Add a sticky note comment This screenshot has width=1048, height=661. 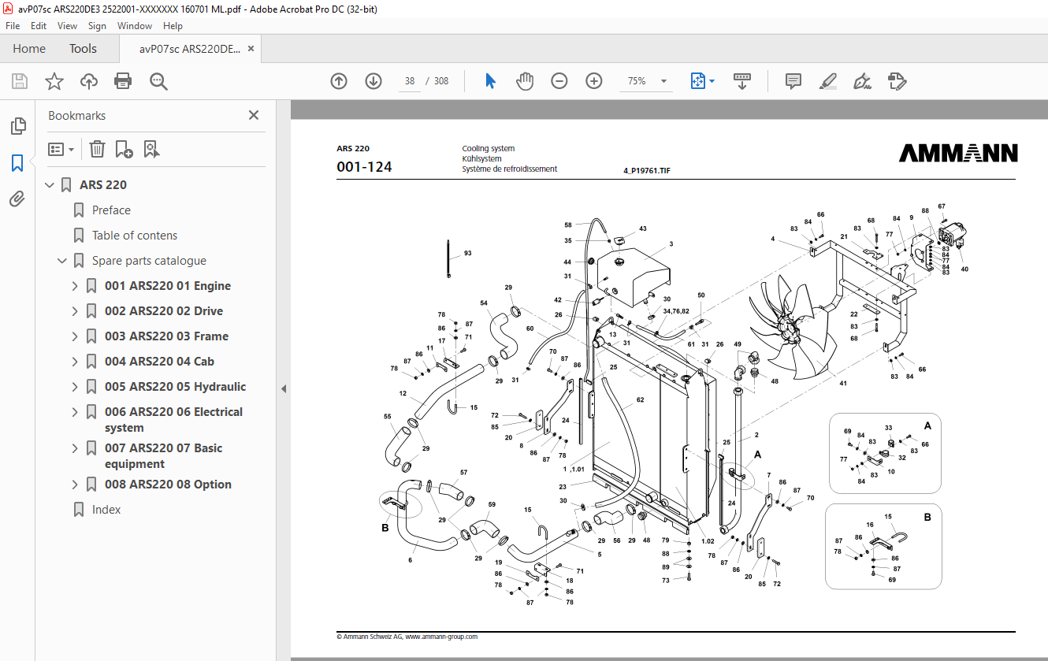point(793,81)
